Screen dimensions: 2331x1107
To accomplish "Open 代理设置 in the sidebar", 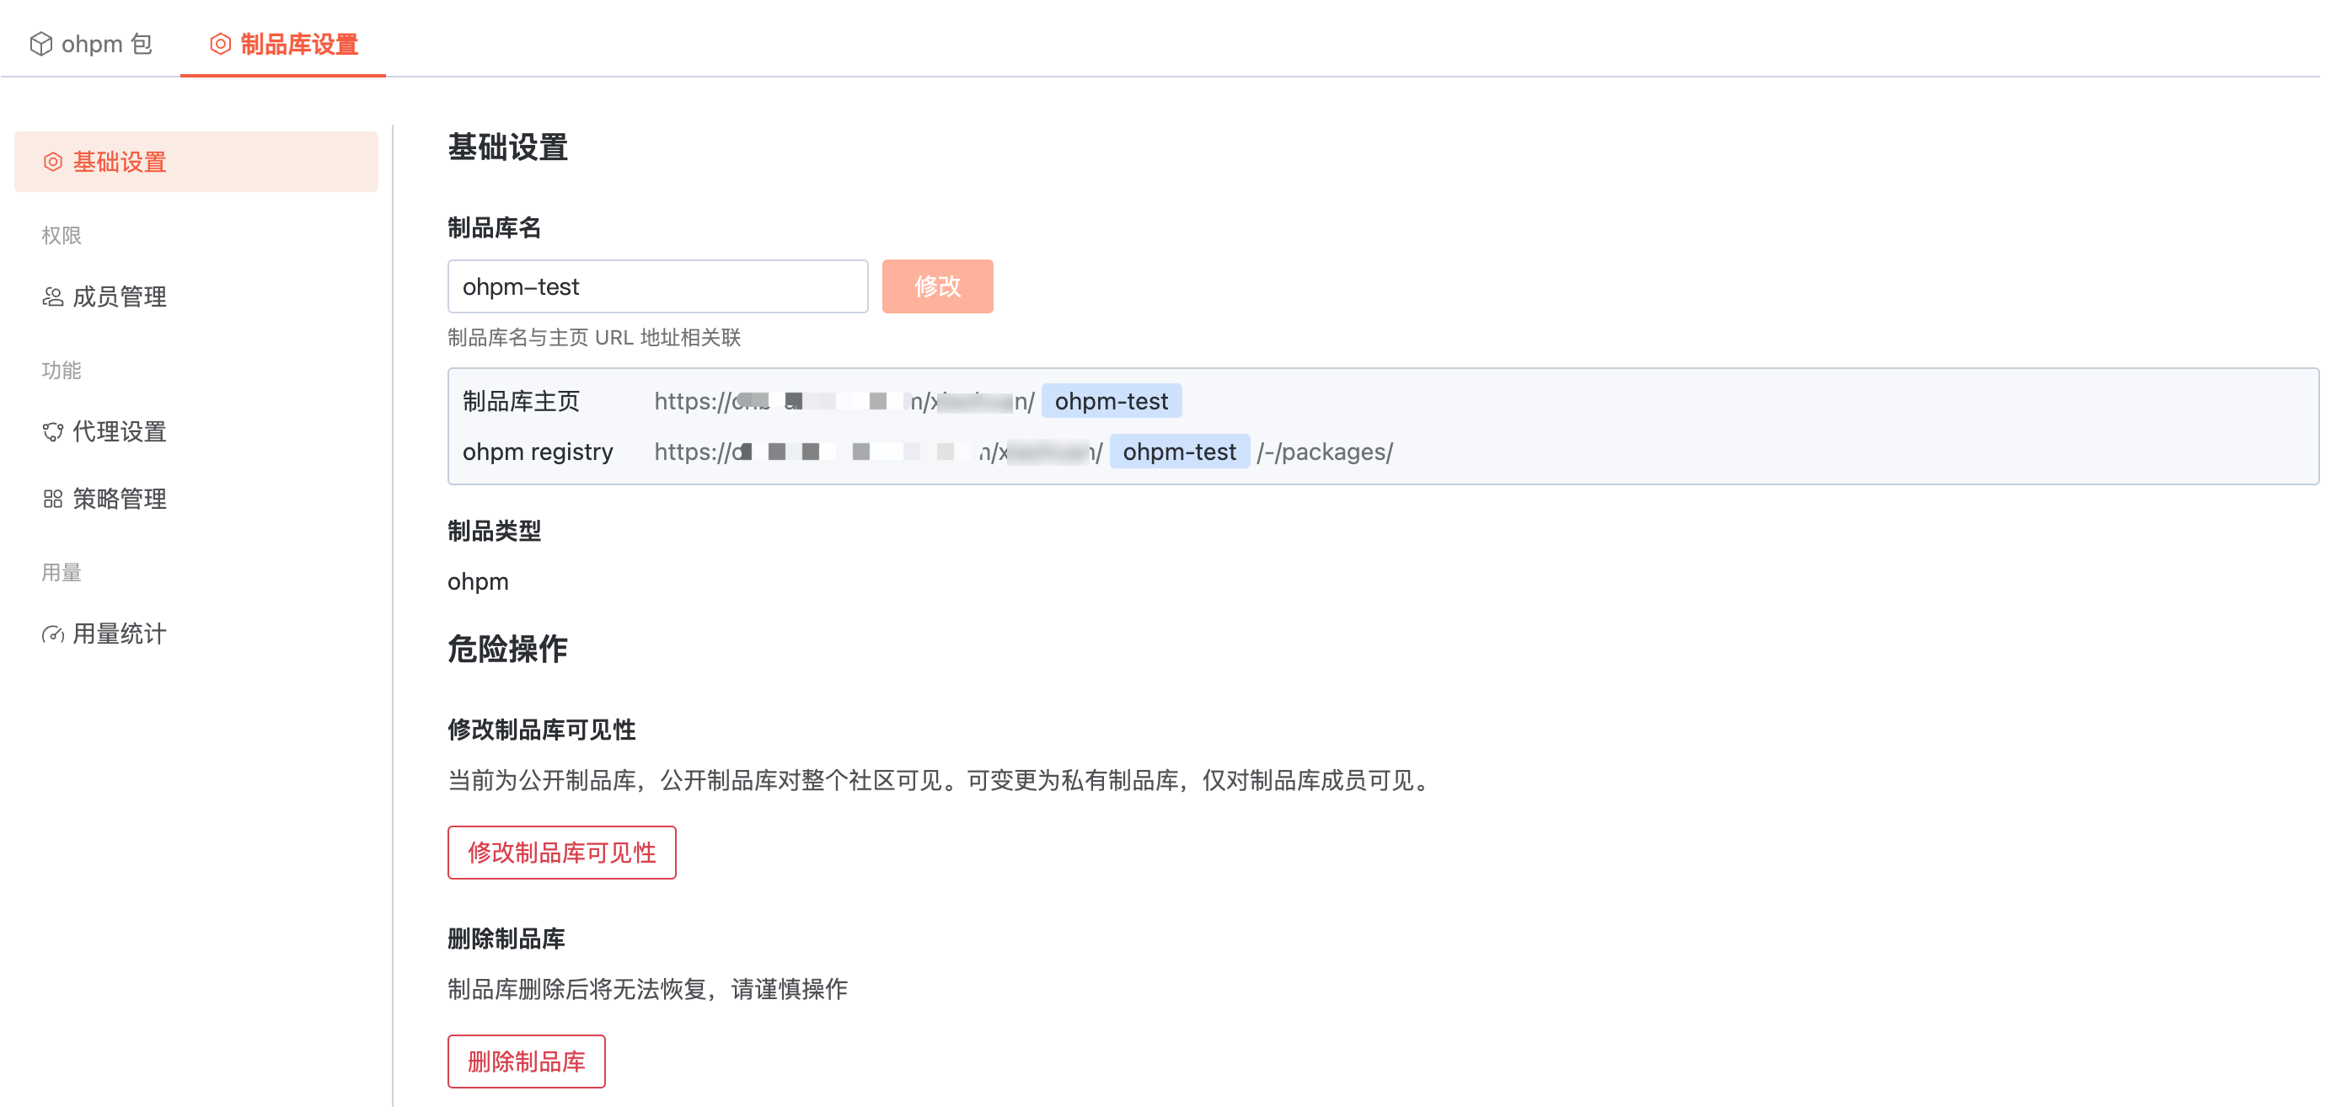I will (119, 431).
